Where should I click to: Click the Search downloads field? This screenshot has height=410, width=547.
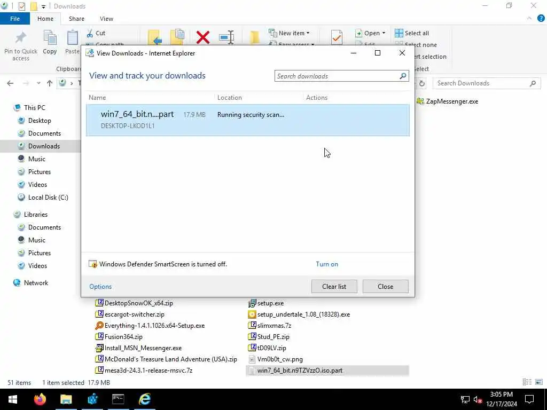point(341,76)
